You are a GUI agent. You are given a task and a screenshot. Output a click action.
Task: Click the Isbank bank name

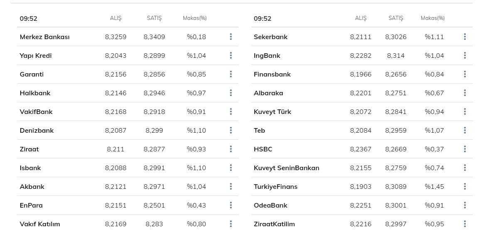pos(30,168)
